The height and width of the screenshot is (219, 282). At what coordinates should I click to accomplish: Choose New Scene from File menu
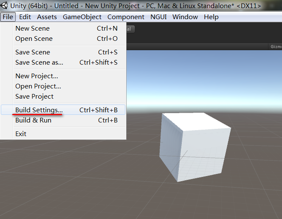(x=63, y=28)
